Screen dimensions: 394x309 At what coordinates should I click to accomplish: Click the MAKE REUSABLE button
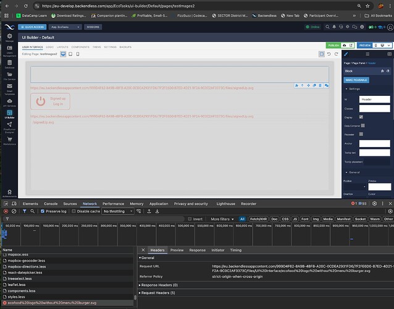[356, 80]
